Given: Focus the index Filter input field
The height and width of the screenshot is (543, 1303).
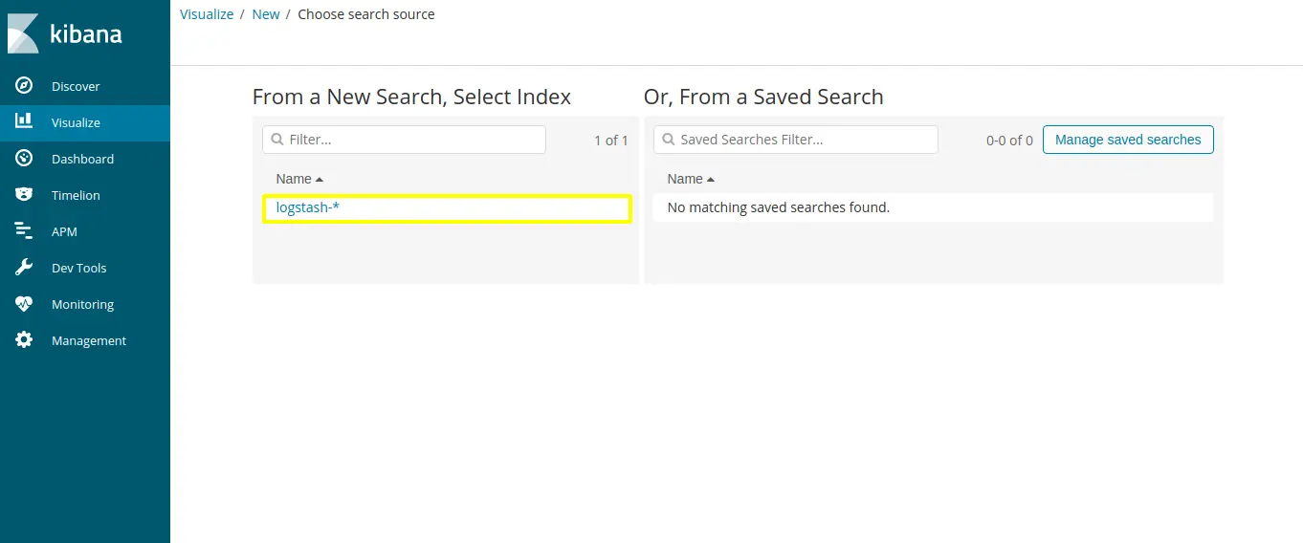Looking at the screenshot, I should coord(404,140).
